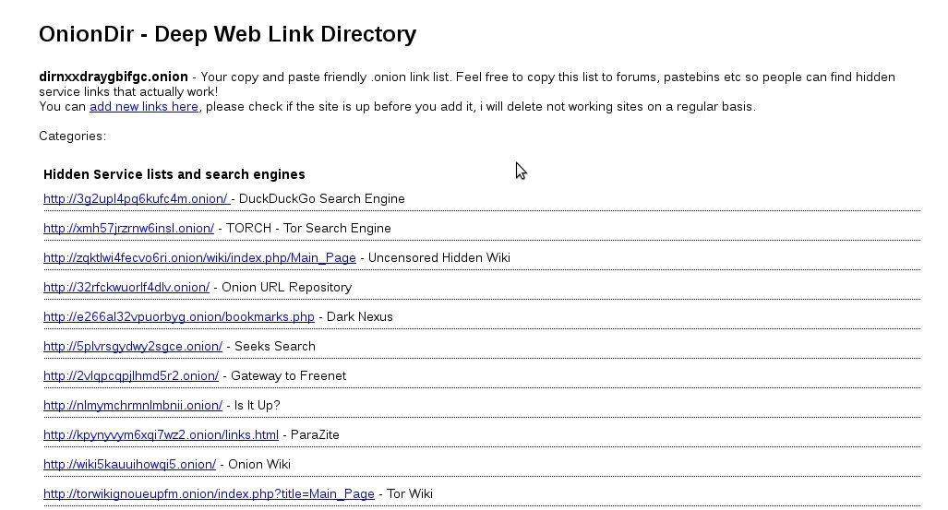Click the 'Uncensored Hidden Wiki' description text

tap(438, 258)
